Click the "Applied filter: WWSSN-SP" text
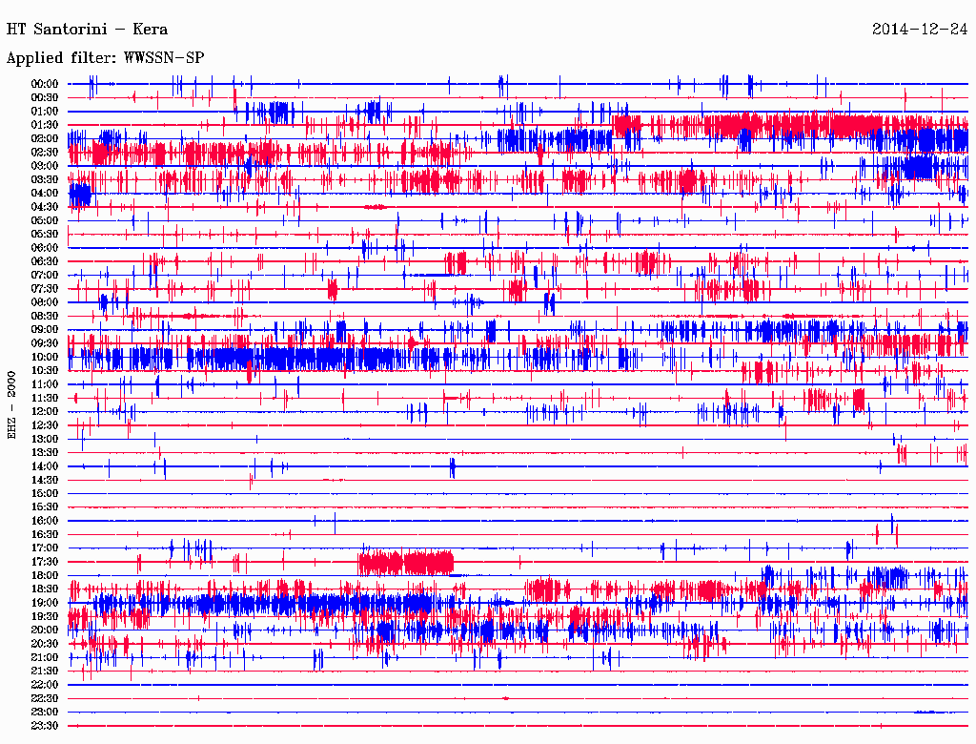Screen dimensions: 976x744 tap(105, 58)
